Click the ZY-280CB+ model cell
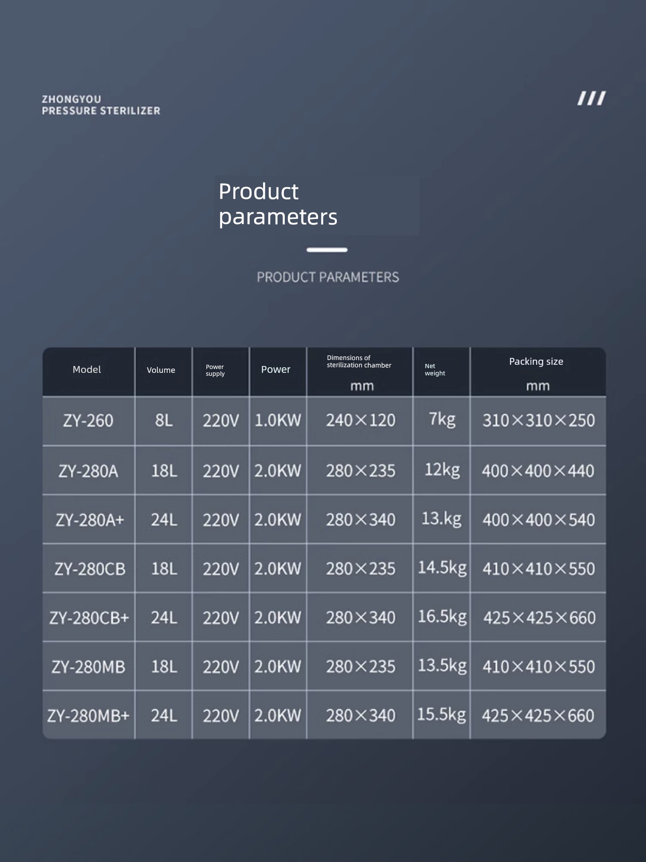Screen dimensions: 646x862 (x=88, y=618)
